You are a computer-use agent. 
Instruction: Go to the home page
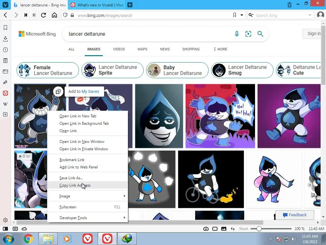tap(54, 15)
